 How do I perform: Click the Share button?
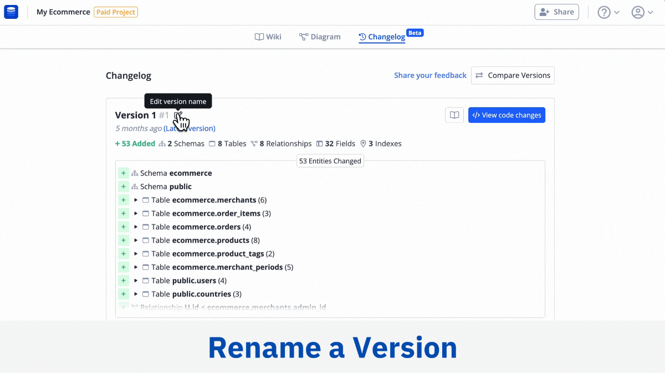pos(556,12)
